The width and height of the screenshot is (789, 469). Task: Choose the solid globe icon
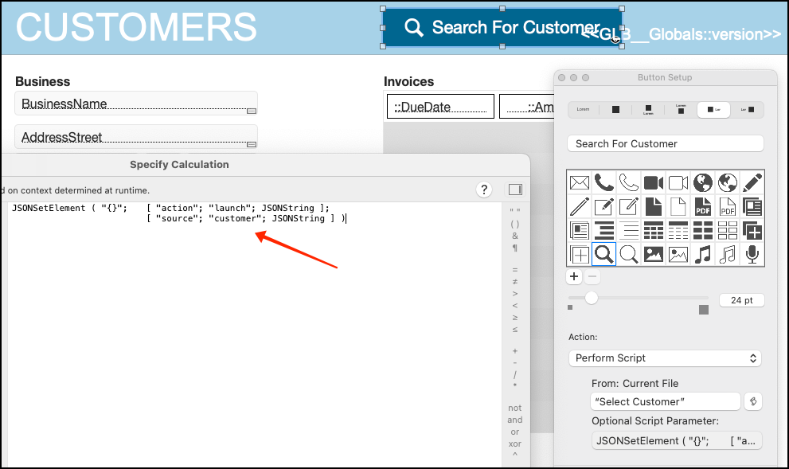[702, 182]
